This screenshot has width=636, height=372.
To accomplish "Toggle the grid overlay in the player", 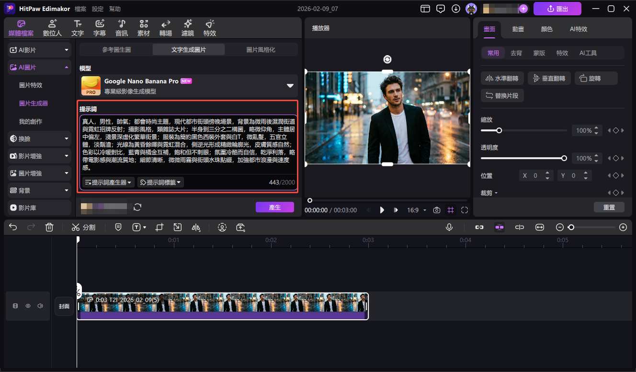I will pyautogui.click(x=450, y=209).
